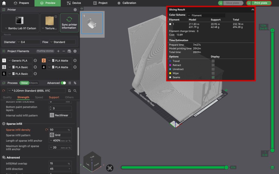Click the view orientation cube
This screenshot has height=174, width=279.
(x=92, y=161)
